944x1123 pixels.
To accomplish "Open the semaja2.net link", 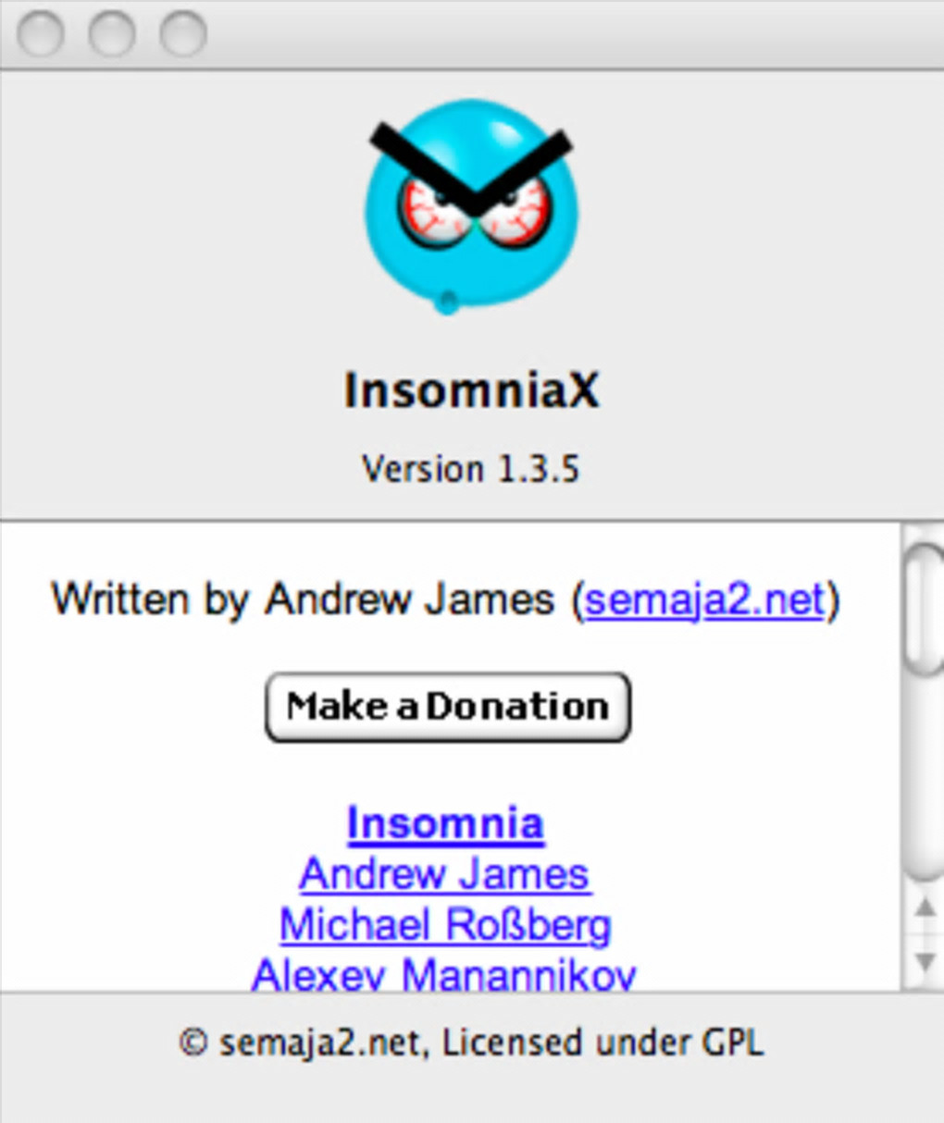I will pyautogui.click(x=704, y=599).
